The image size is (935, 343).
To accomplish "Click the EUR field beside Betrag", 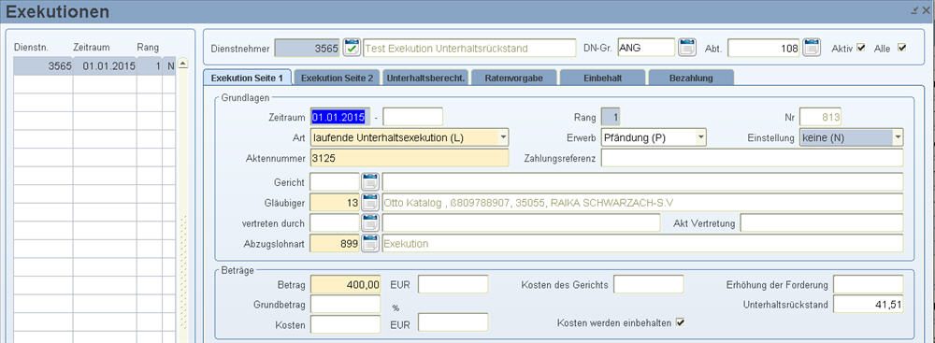I will coord(453,284).
